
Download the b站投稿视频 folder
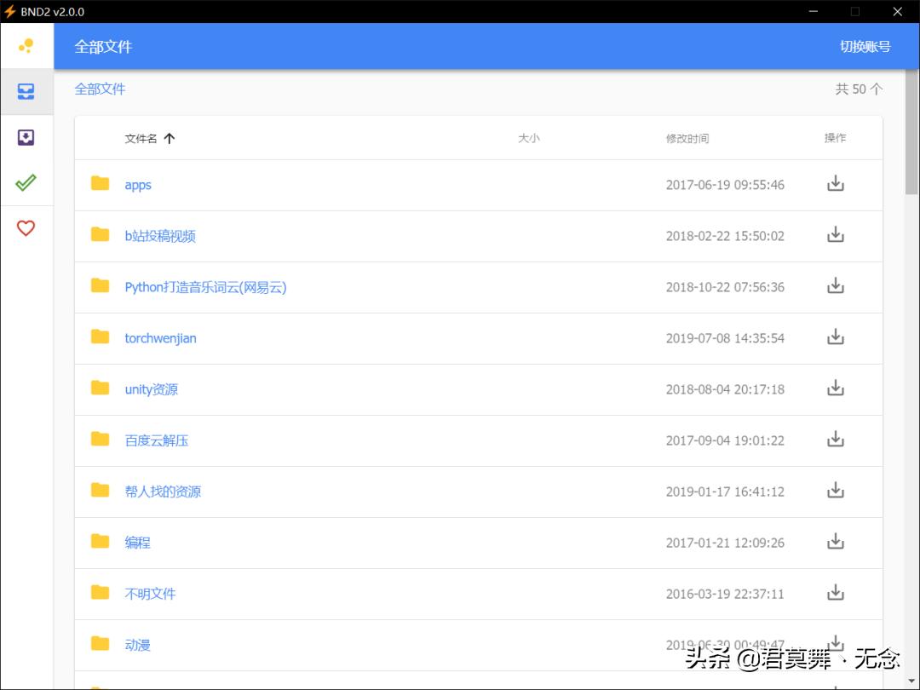pyautogui.click(x=836, y=235)
